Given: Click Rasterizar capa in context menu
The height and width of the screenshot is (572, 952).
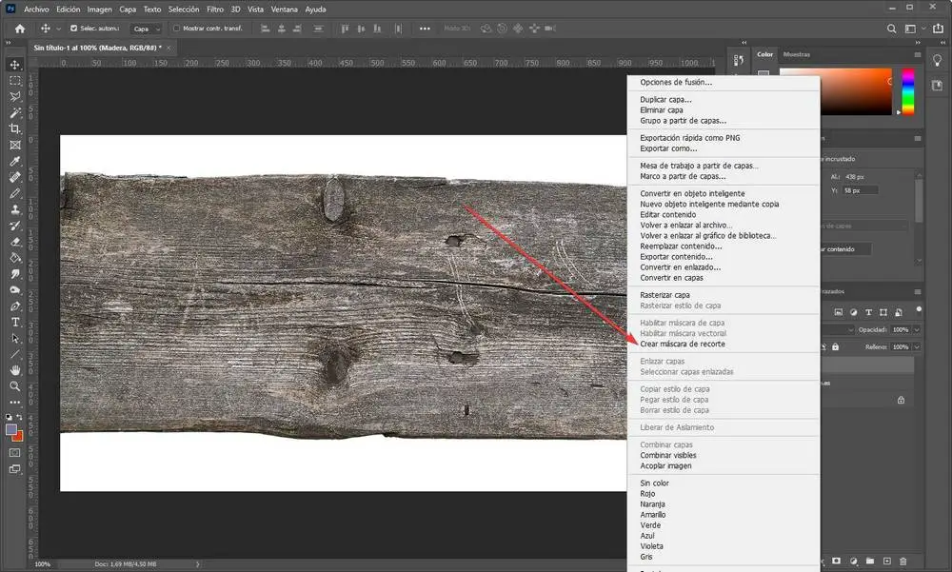Looking at the screenshot, I should point(664,295).
